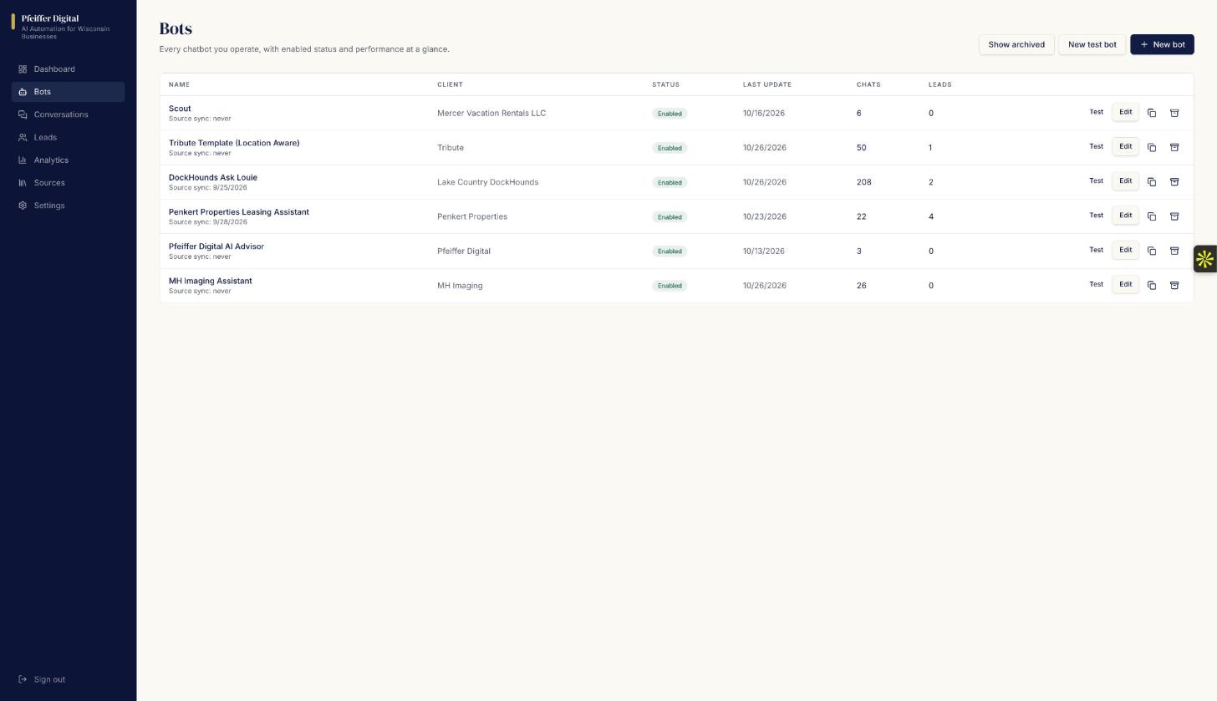
Task: Duplicate the Penkert Properties Leasing Assistant
Action: (x=1152, y=216)
